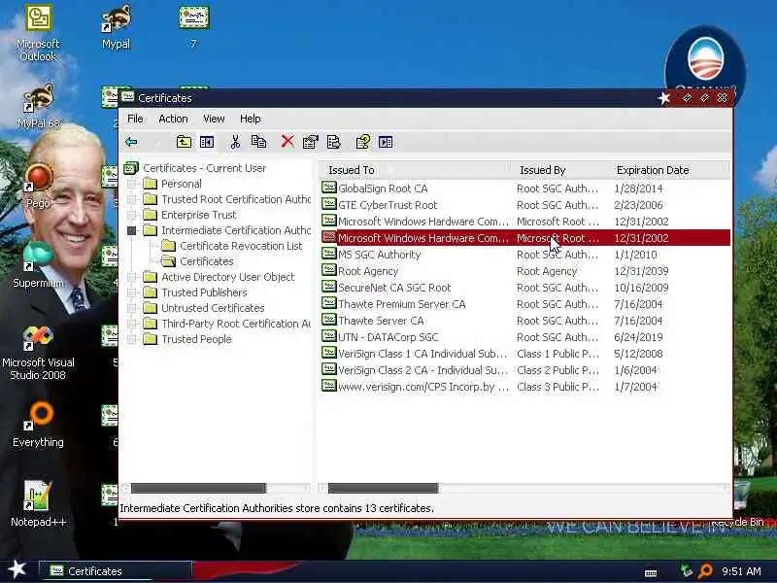Sort by Issued By column header
The height and width of the screenshot is (583, 777).
(560, 170)
